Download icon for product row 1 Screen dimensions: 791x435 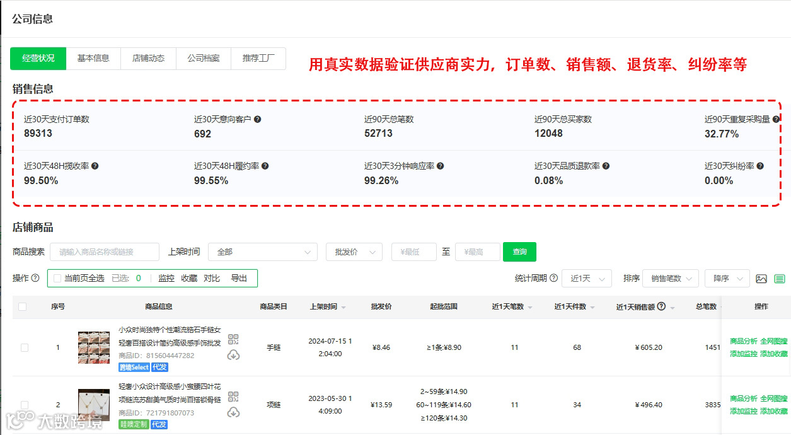click(x=233, y=355)
